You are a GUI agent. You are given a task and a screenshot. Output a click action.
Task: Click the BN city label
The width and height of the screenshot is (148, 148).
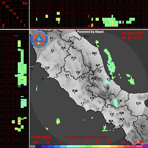tap(122, 113)
